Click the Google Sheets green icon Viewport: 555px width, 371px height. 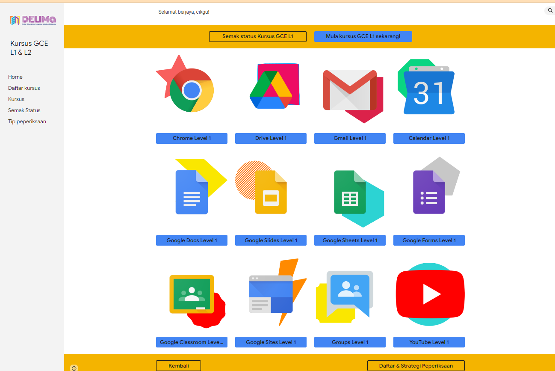coord(350,192)
